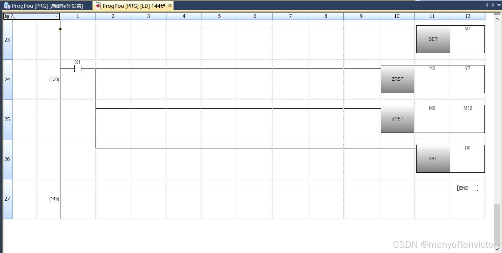502x253 pixels.
Task: Click the vertical scrollbar up arrow
Action: [x=497, y=19]
